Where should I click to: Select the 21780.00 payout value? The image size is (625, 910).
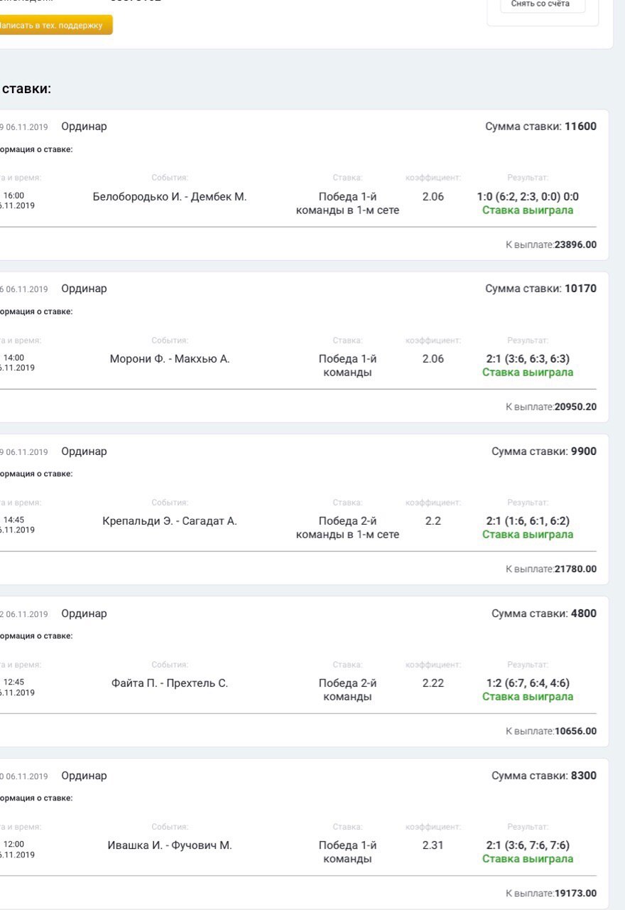tap(575, 569)
